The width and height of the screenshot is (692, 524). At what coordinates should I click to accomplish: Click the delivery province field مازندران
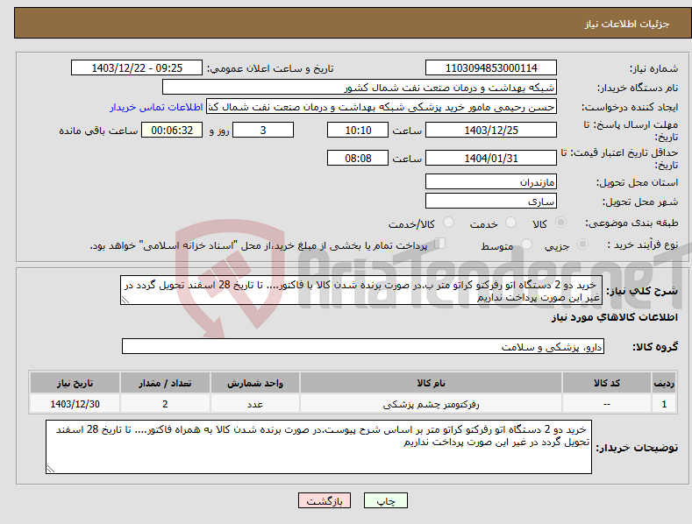[491, 181]
